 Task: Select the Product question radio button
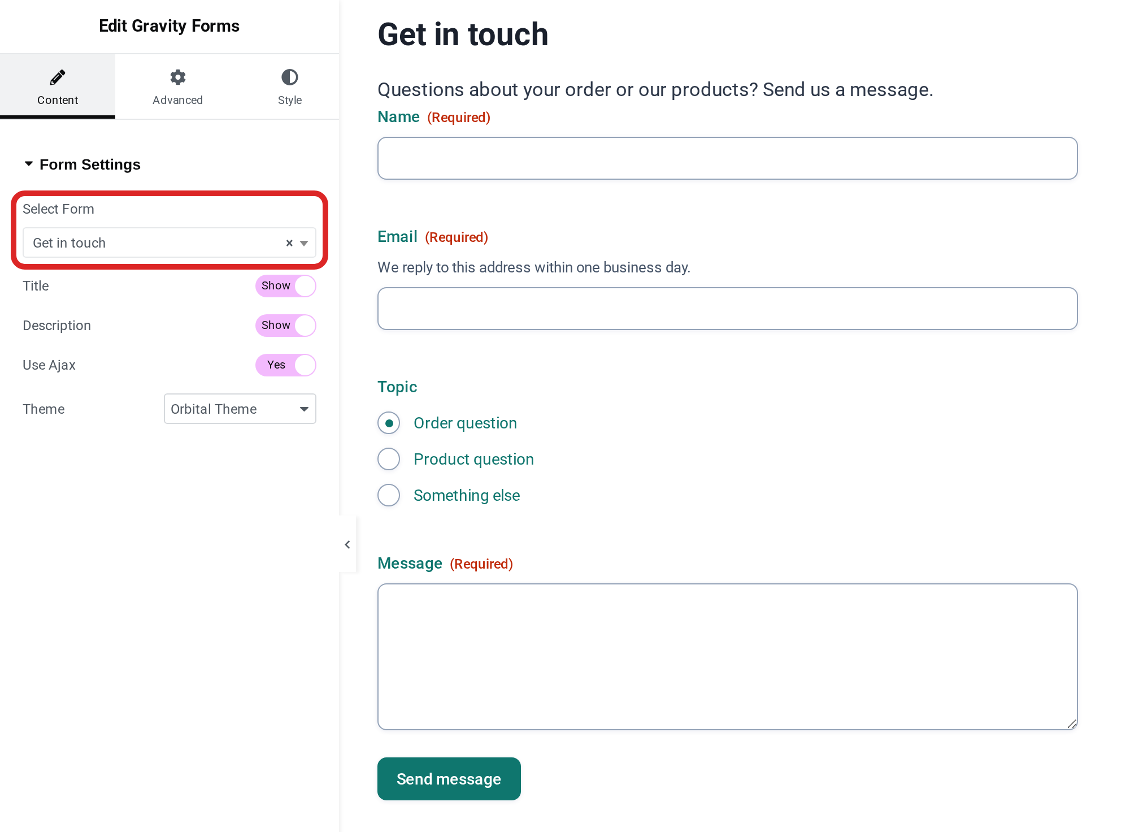point(389,459)
